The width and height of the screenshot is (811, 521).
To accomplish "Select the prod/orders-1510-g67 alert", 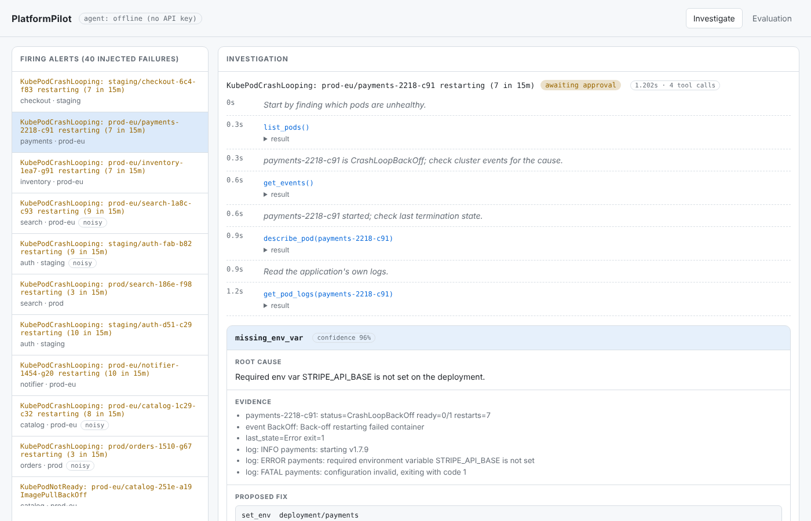I will pos(110,456).
